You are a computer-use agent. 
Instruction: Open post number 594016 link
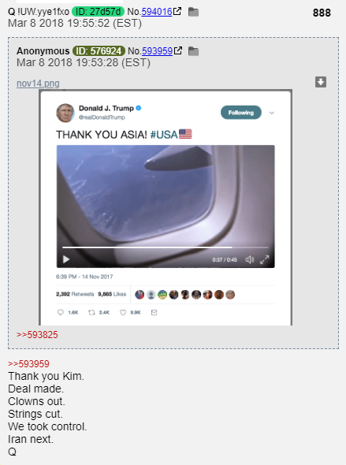(x=157, y=12)
